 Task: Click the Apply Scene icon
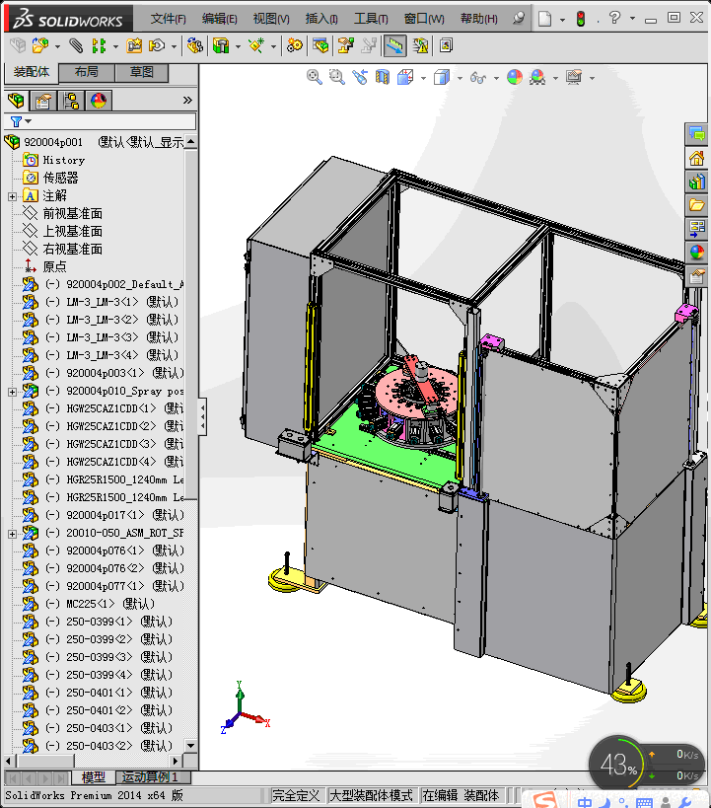(537, 77)
